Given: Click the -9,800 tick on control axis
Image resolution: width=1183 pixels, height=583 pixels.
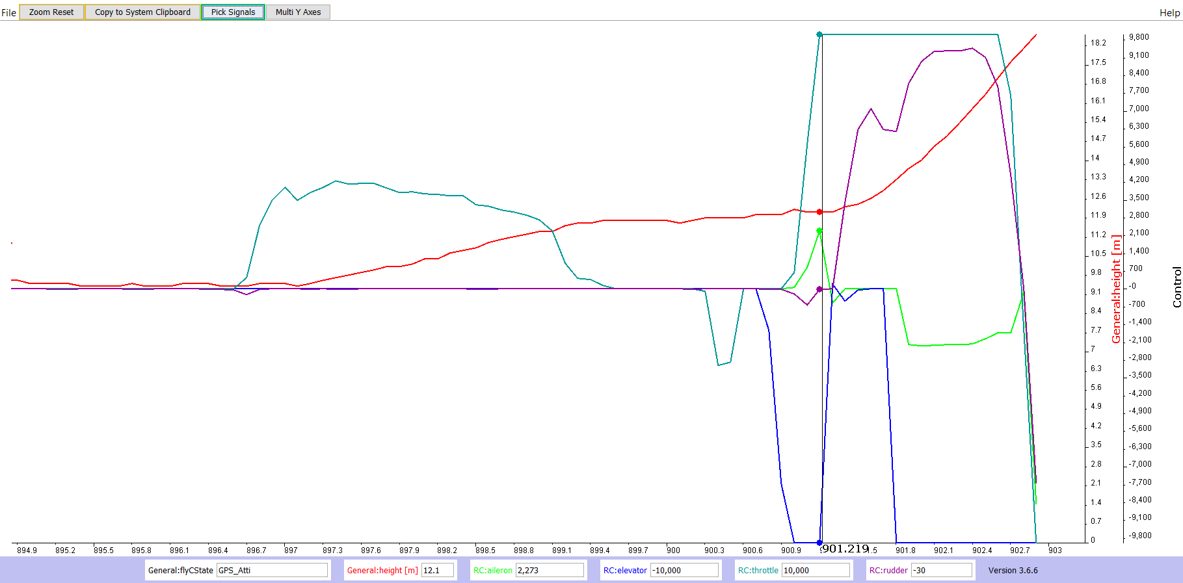Looking at the screenshot, I should pyautogui.click(x=1140, y=536).
